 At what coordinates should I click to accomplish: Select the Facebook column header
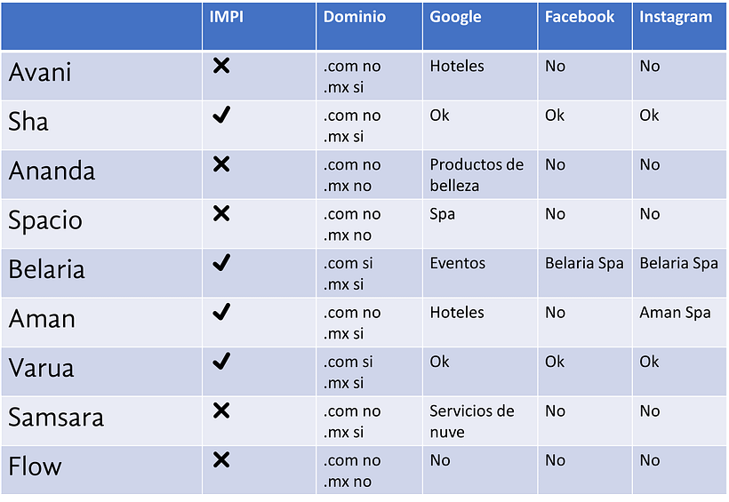tap(585, 26)
